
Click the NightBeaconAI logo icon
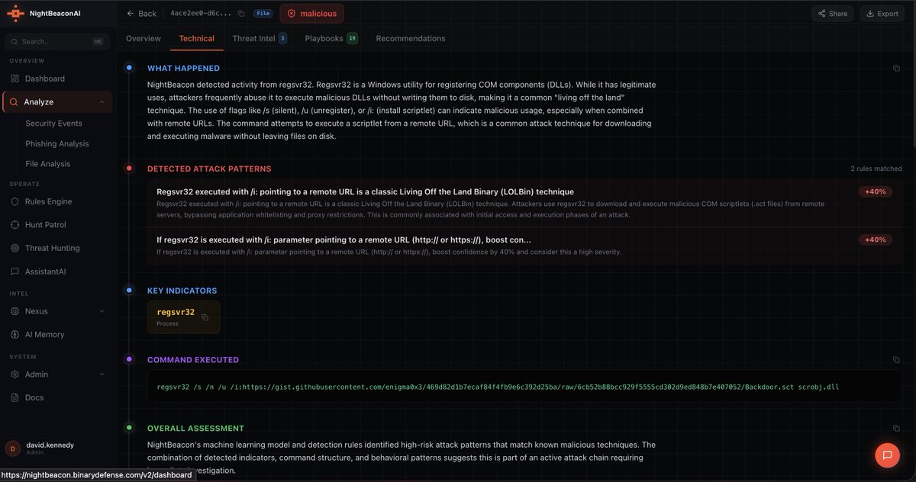[x=15, y=13]
